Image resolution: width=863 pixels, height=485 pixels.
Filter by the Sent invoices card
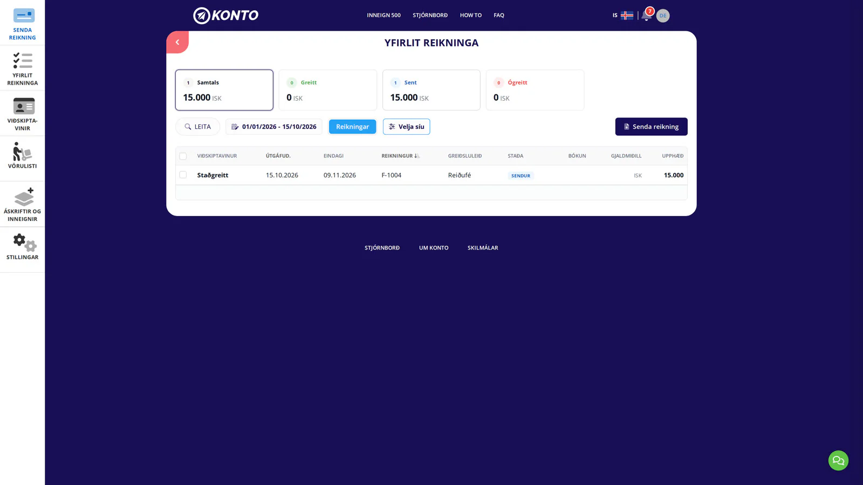tap(431, 90)
